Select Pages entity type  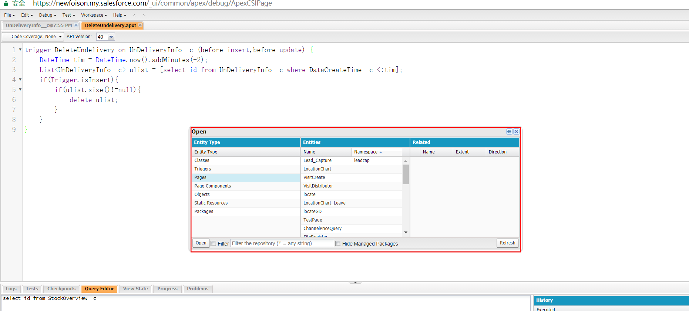[246, 178]
